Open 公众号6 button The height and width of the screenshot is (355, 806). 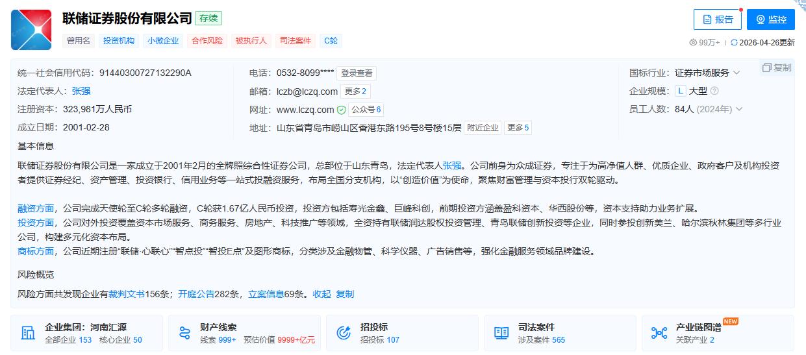click(366, 110)
